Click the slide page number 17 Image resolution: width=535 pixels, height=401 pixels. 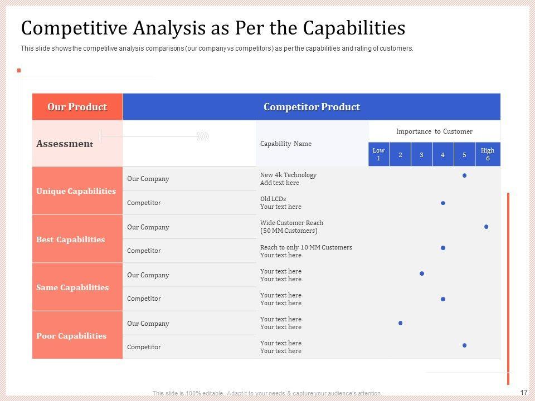coord(523,392)
